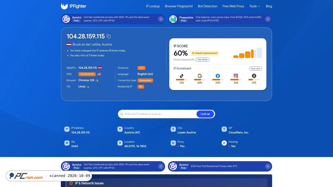Click the search magnifier icon
The image size is (333, 187).
click(x=122, y=114)
